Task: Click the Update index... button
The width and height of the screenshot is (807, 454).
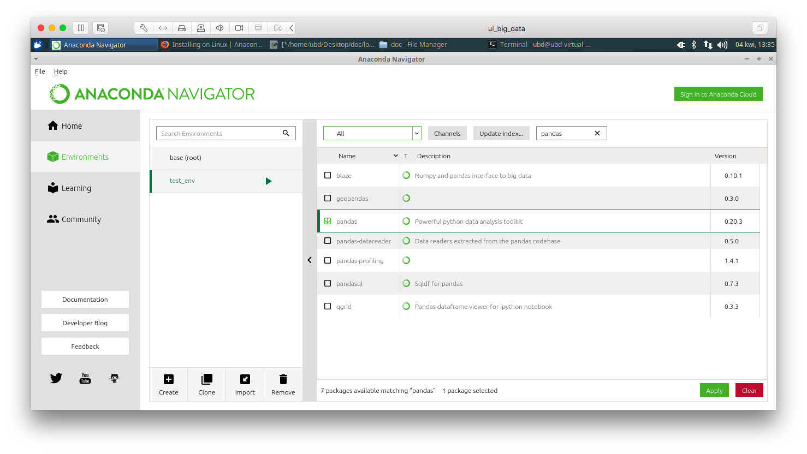Action: point(501,133)
